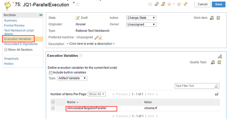Screen dimensions: 236x121
Task: Click the yellow refresh arrows icon
Action: click(186, 4)
